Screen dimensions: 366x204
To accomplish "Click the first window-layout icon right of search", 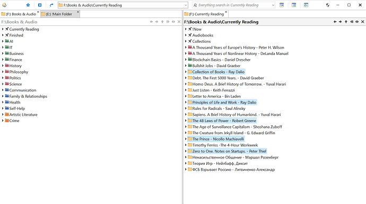I will (x=282, y=5).
